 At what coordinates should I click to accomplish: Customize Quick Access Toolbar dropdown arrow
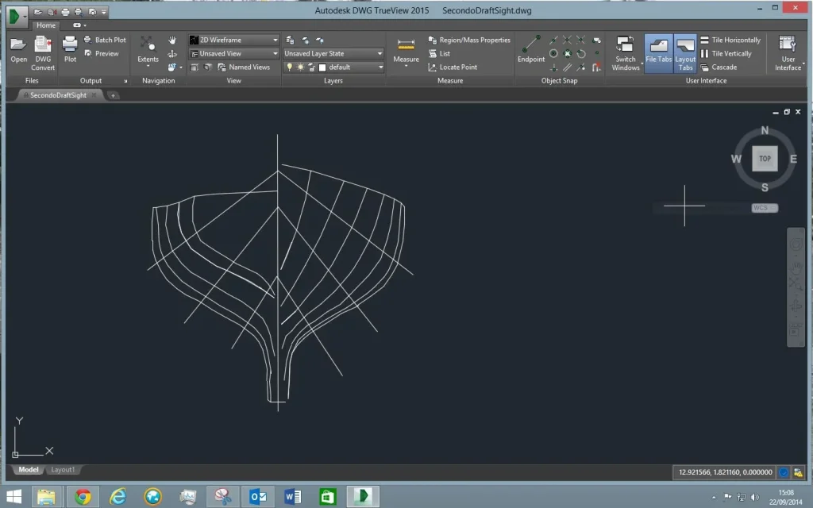click(104, 11)
